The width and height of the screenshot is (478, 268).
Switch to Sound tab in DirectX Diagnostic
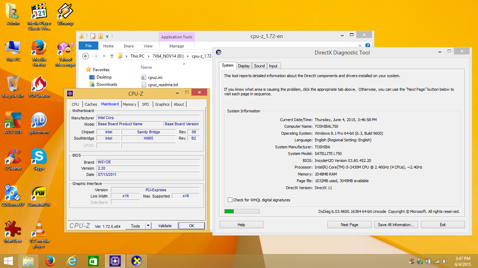coord(259,66)
